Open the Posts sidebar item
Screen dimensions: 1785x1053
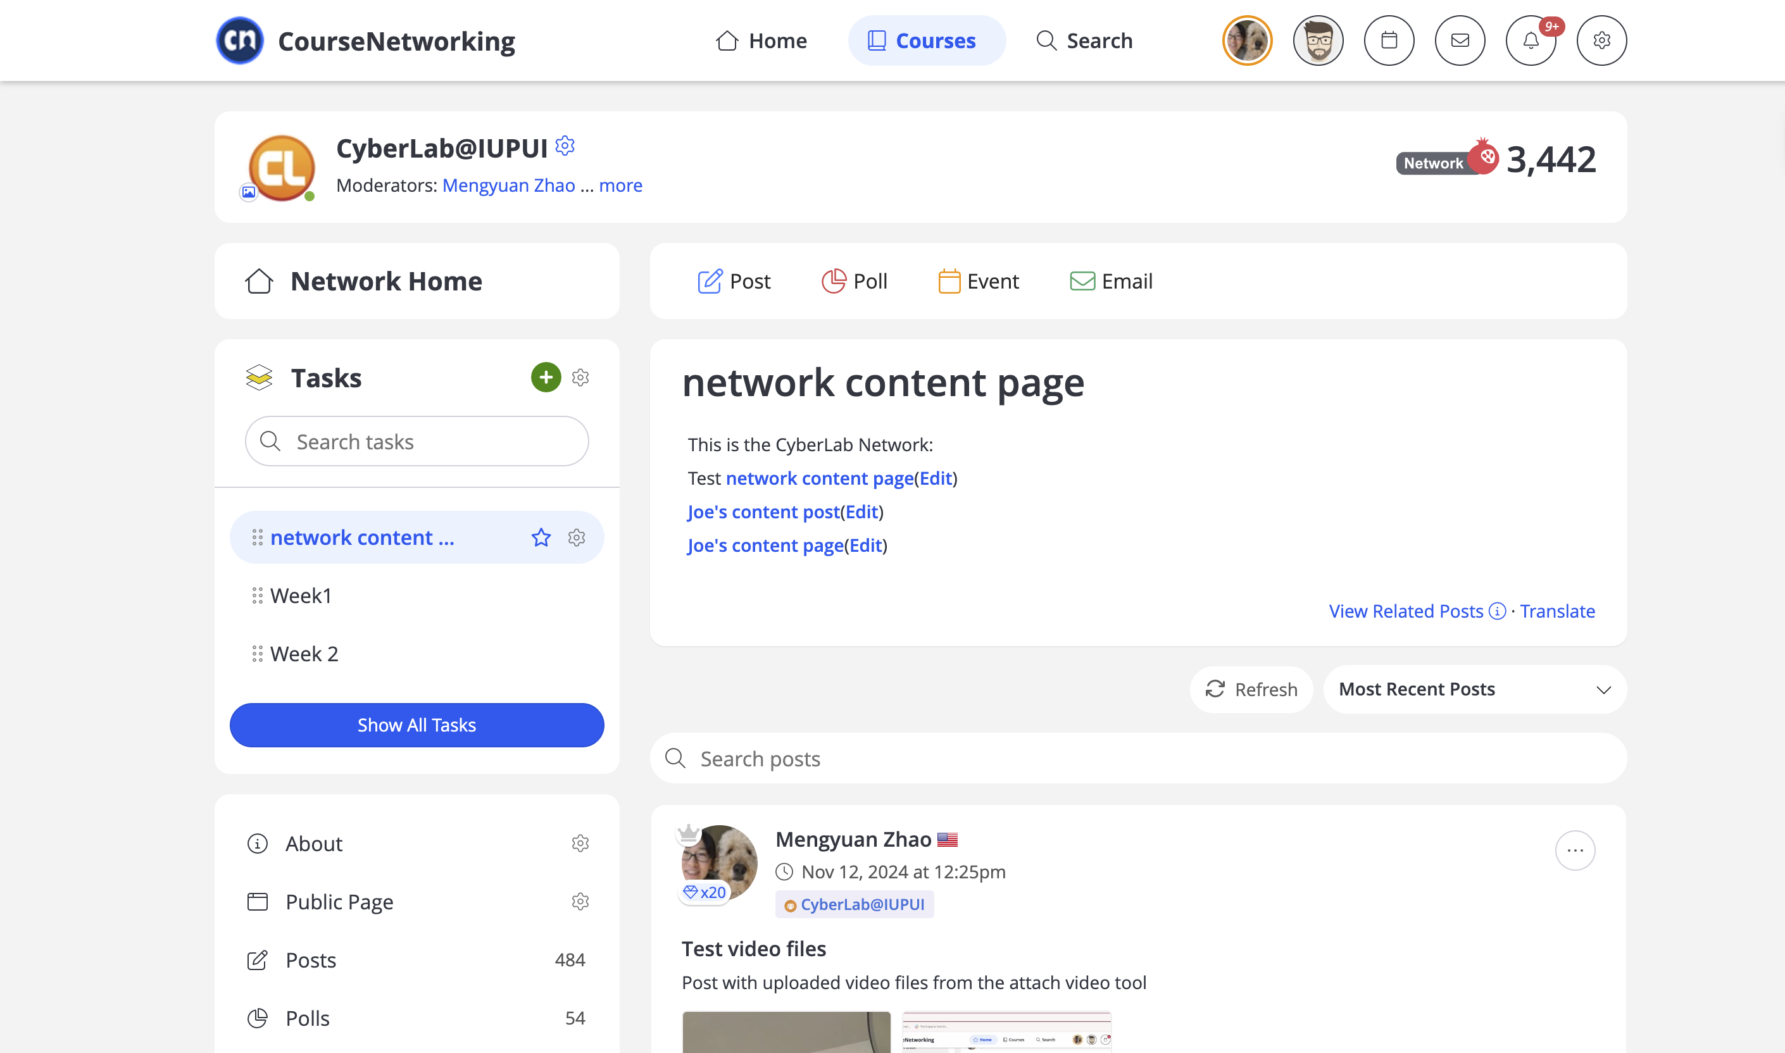click(x=311, y=959)
